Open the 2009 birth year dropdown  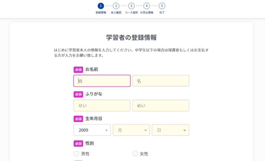pos(92,130)
